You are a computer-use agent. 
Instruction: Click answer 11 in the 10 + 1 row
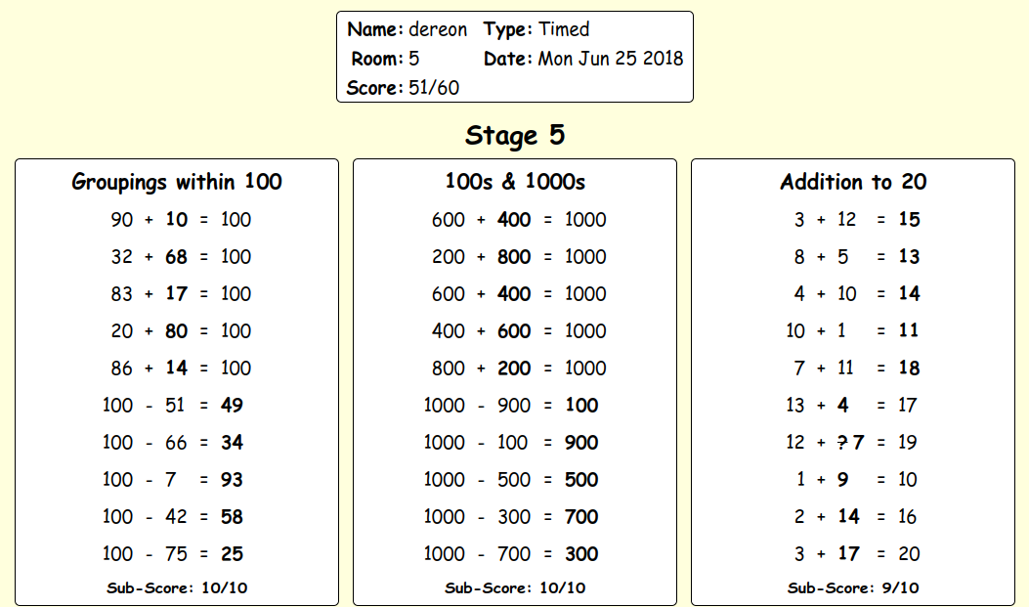coord(909,330)
